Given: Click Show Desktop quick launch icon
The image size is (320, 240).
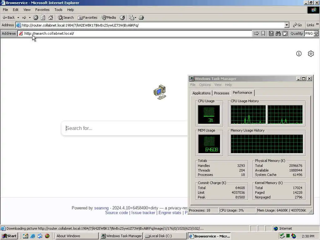Looking at the screenshot, I should (25, 236).
